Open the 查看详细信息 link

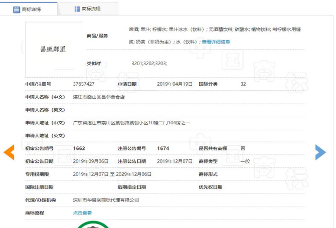tap(216, 42)
